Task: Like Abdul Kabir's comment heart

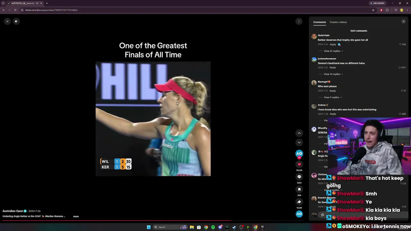Action: 400,45
